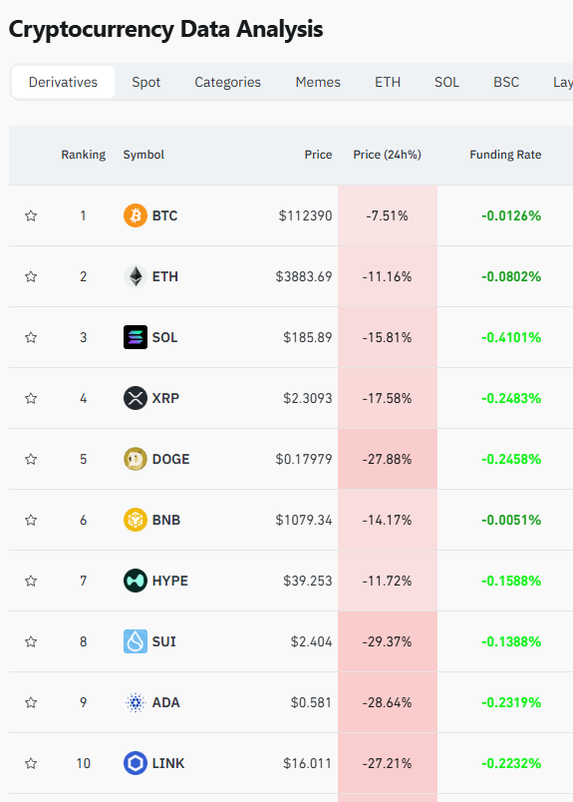Click the -7.51% change cell
The height and width of the screenshot is (802, 573).
(x=387, y=215)
